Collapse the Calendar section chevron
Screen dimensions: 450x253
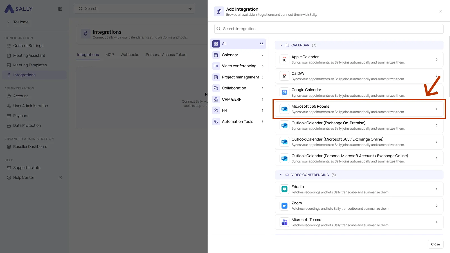point(281,45)
